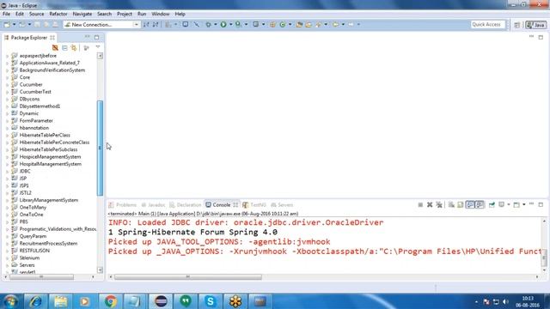Image resolution: width=550 pixels, height=309 pixels.
Task: Open the Run button dropdown arrow
Action: [230, 25]
